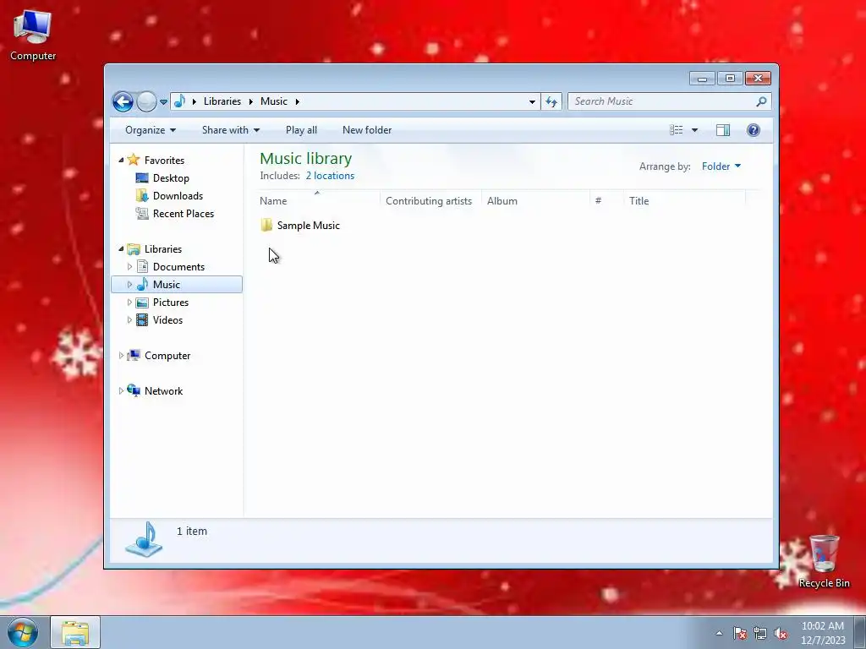Click the Recycle Bin desktop icon
This screenshot has height=649, width=866.
(824, 561)
